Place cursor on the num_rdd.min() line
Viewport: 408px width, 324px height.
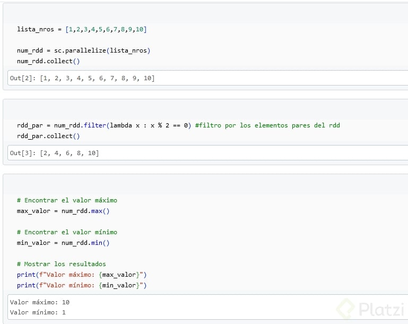[x=63, y=243]
